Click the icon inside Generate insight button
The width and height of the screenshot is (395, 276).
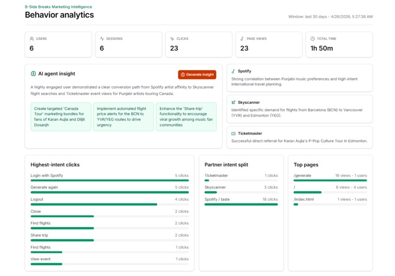(183, 75)
